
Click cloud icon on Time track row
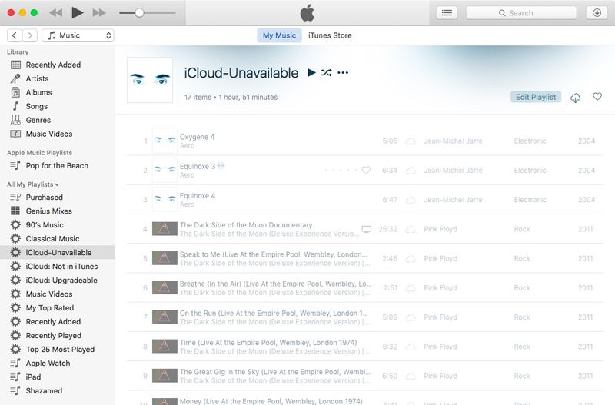(x=411, y=347)
